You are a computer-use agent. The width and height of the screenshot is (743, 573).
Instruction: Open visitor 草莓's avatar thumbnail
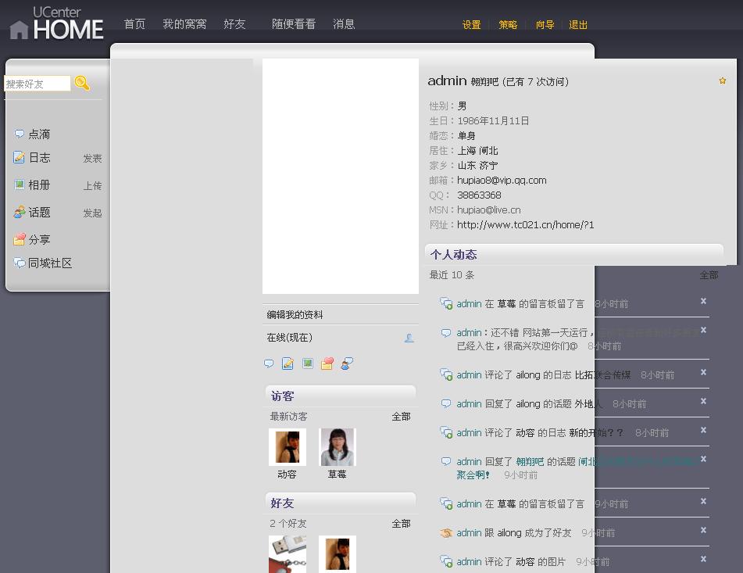tap(338, 447)
